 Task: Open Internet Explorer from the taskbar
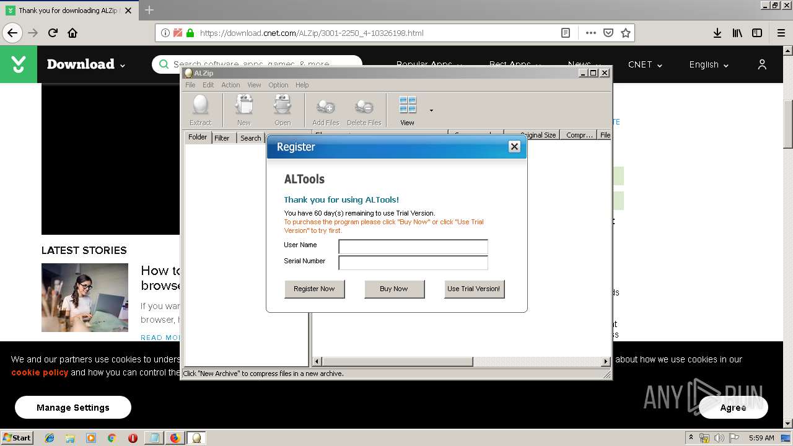point(50,438)
